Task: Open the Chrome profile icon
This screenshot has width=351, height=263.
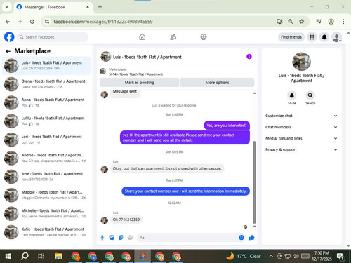Action: click(331, 22)
